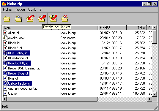
Task: Open the Fichier menu
Action: pos(8,9)
